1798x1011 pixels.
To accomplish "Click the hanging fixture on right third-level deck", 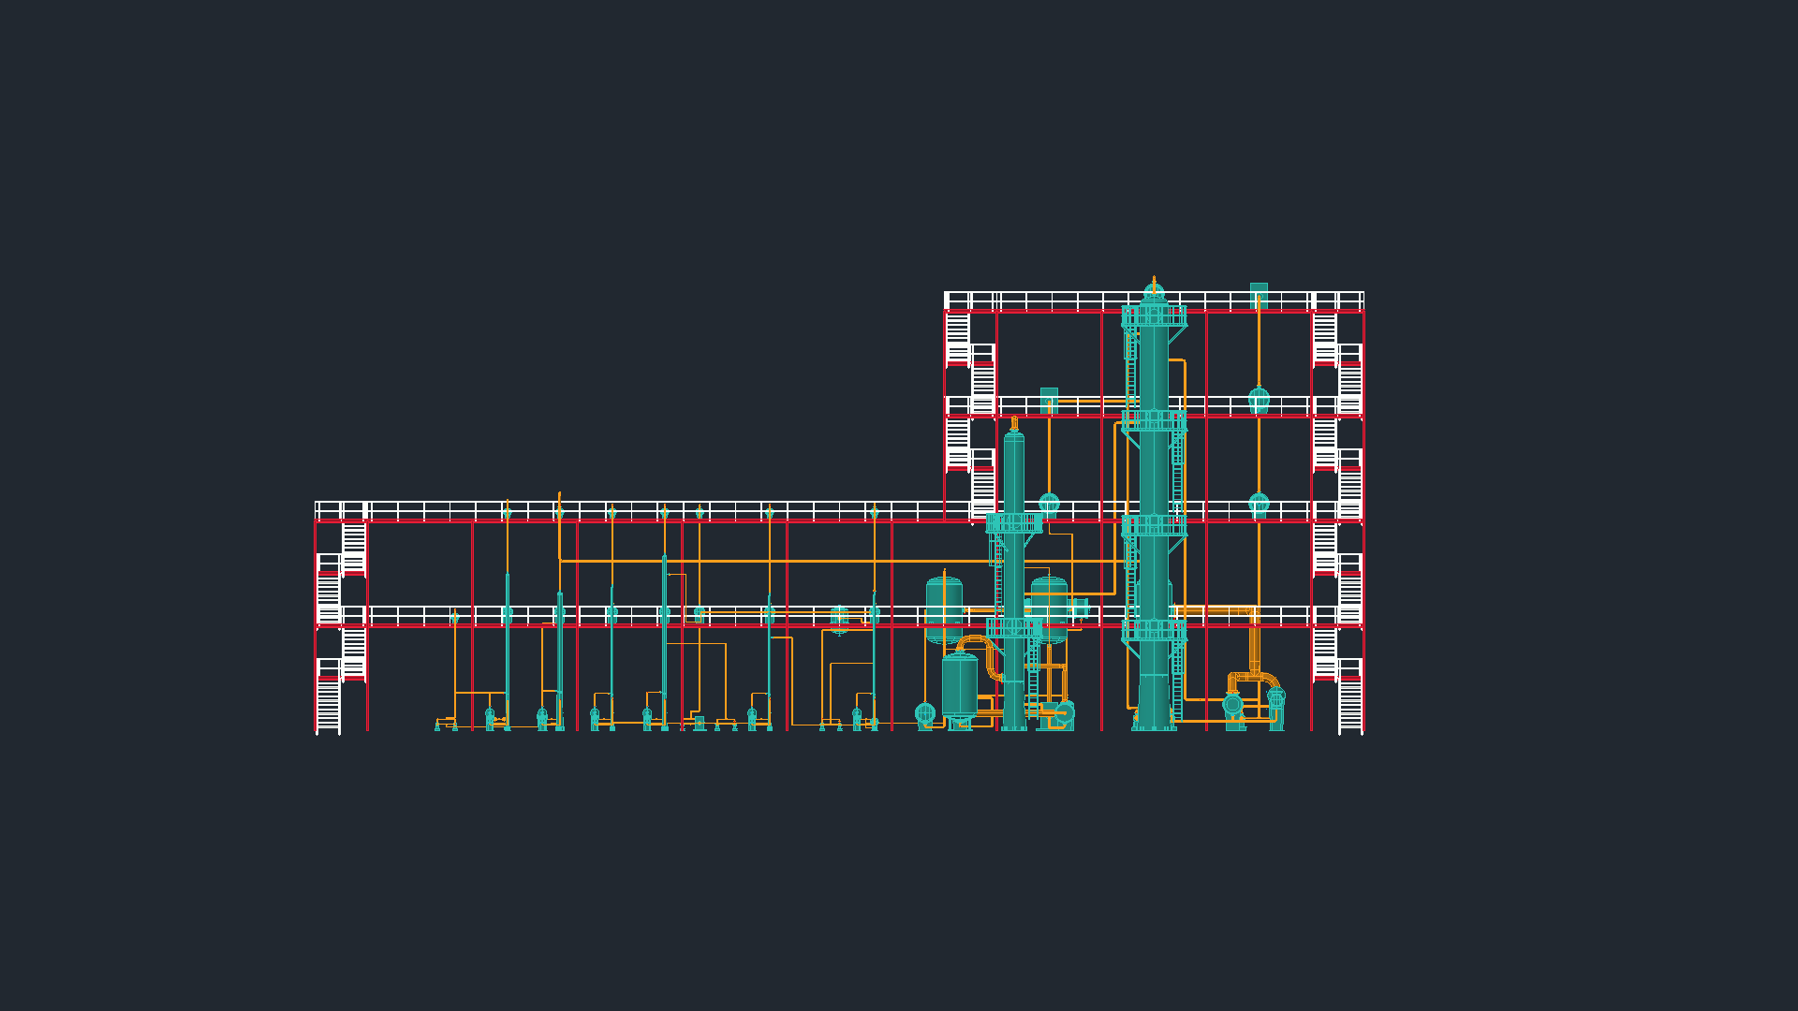I will pyautogui.click(x=1259, y=400).
